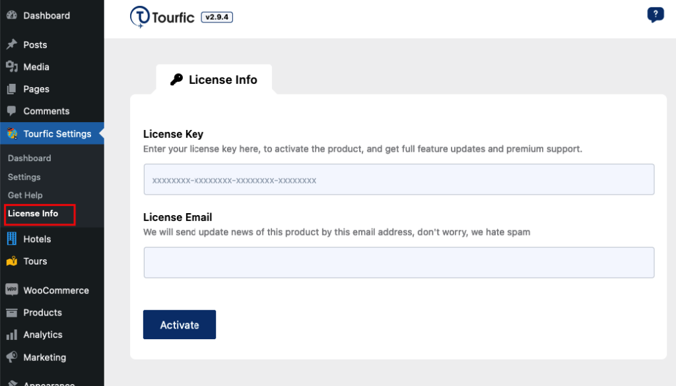Click the Posts pushpin icon
The image size is (676, 386).
(12, 44)
